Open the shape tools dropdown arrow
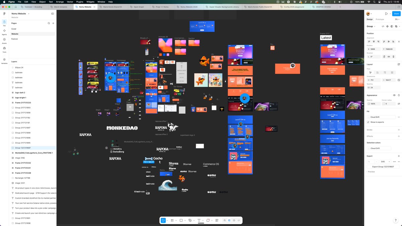 (185, 220)
